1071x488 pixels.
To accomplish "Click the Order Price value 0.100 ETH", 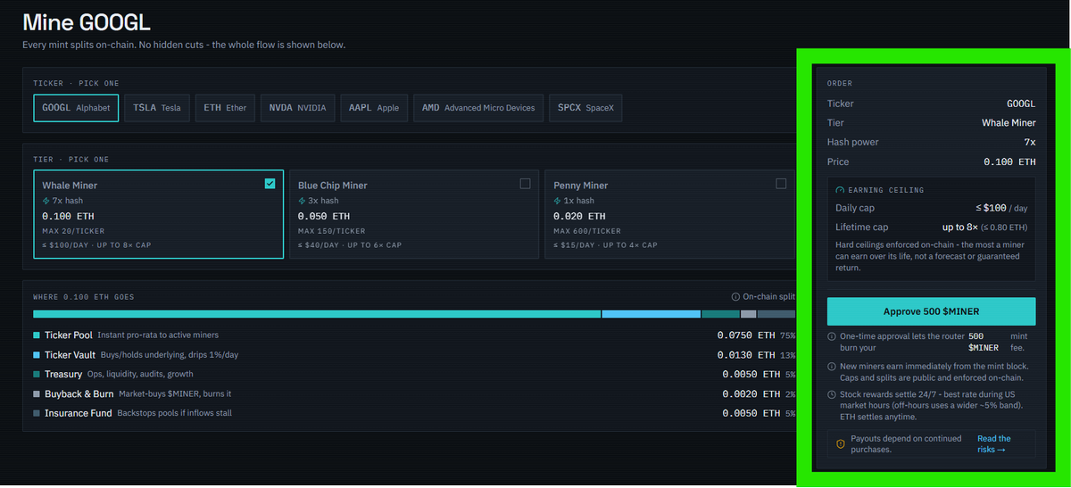I will [x=1009, y=162].
